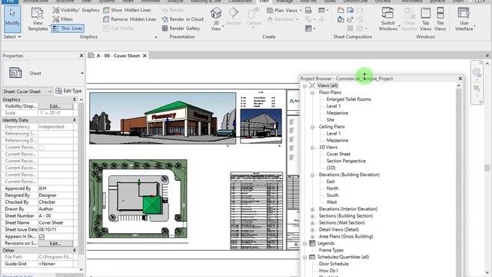Click Legends node icon
This screenshot has height=277, width=492.
click(312, 243)
